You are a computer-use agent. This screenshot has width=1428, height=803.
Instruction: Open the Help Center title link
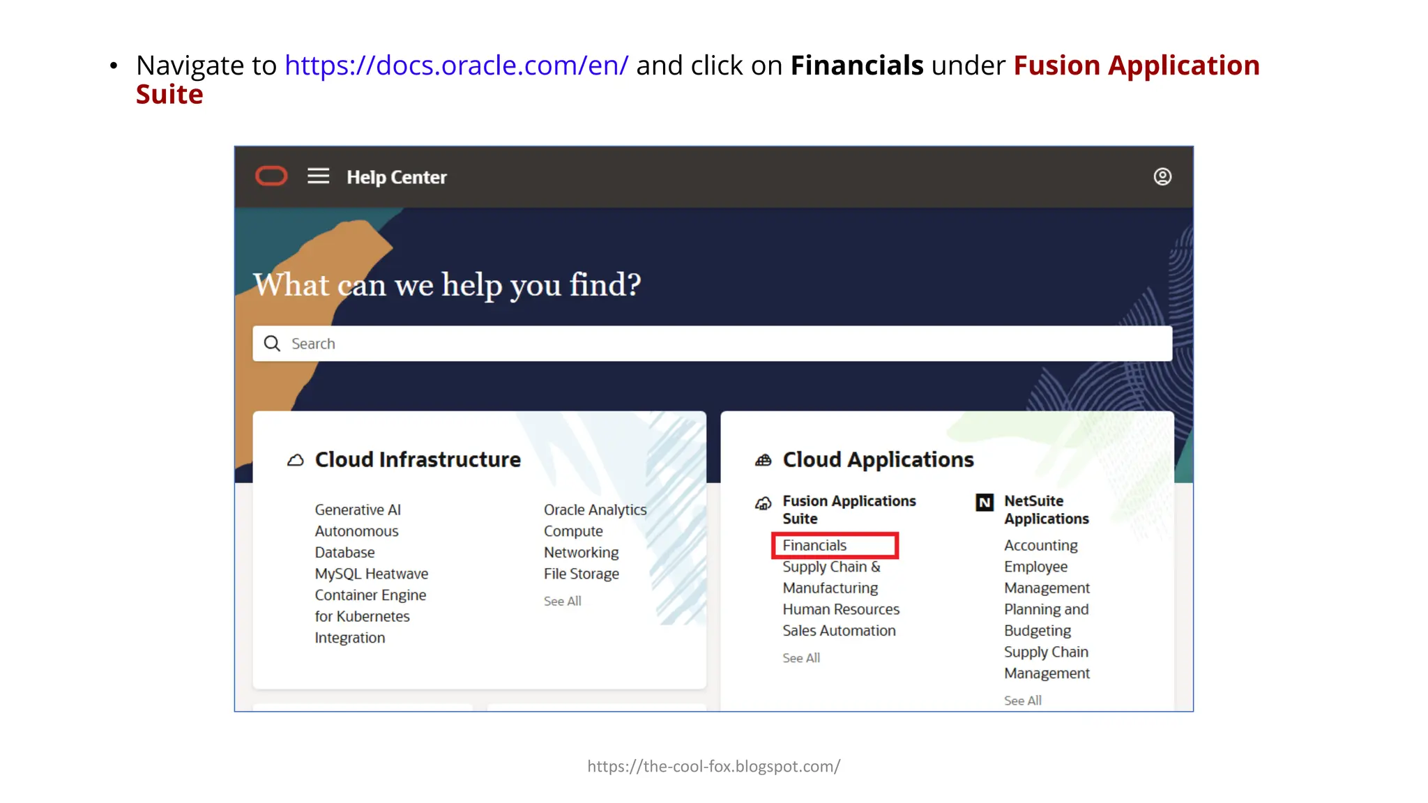[397, 177]
